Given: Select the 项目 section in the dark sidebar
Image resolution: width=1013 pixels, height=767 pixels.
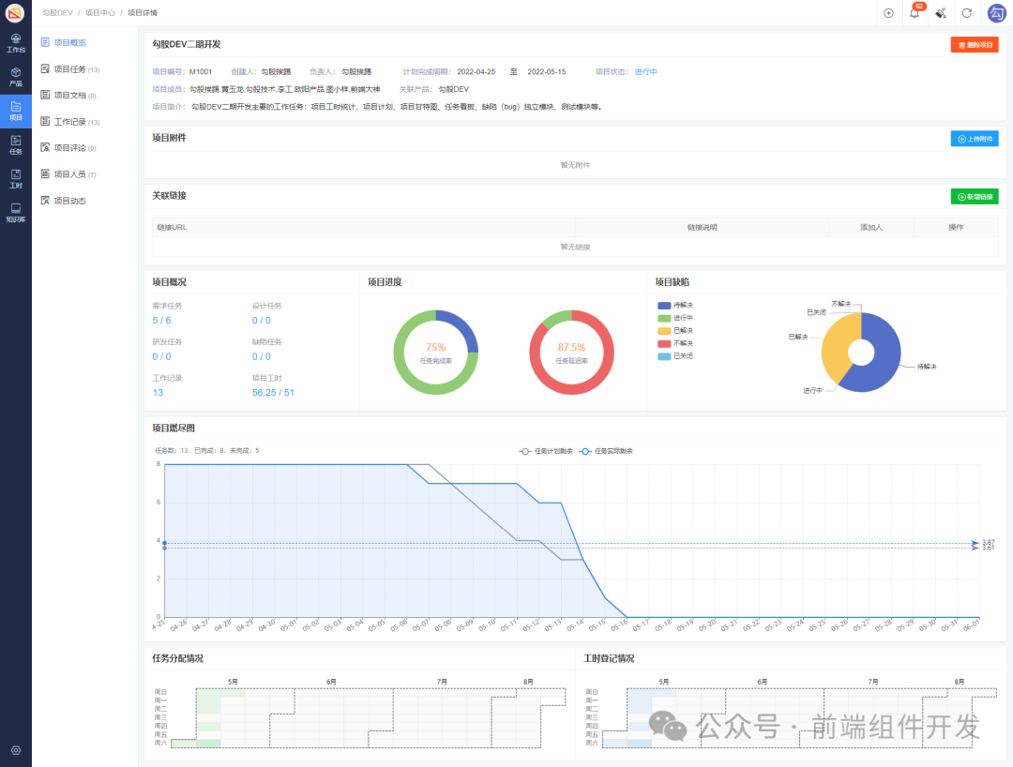Looking at the screenshot, I should tap(16, 111).
